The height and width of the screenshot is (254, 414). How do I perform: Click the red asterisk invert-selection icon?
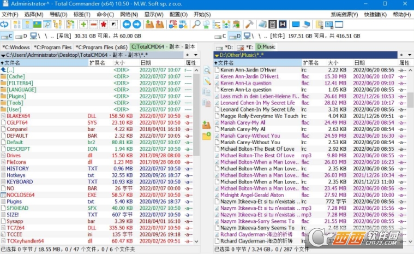(103, 24)
